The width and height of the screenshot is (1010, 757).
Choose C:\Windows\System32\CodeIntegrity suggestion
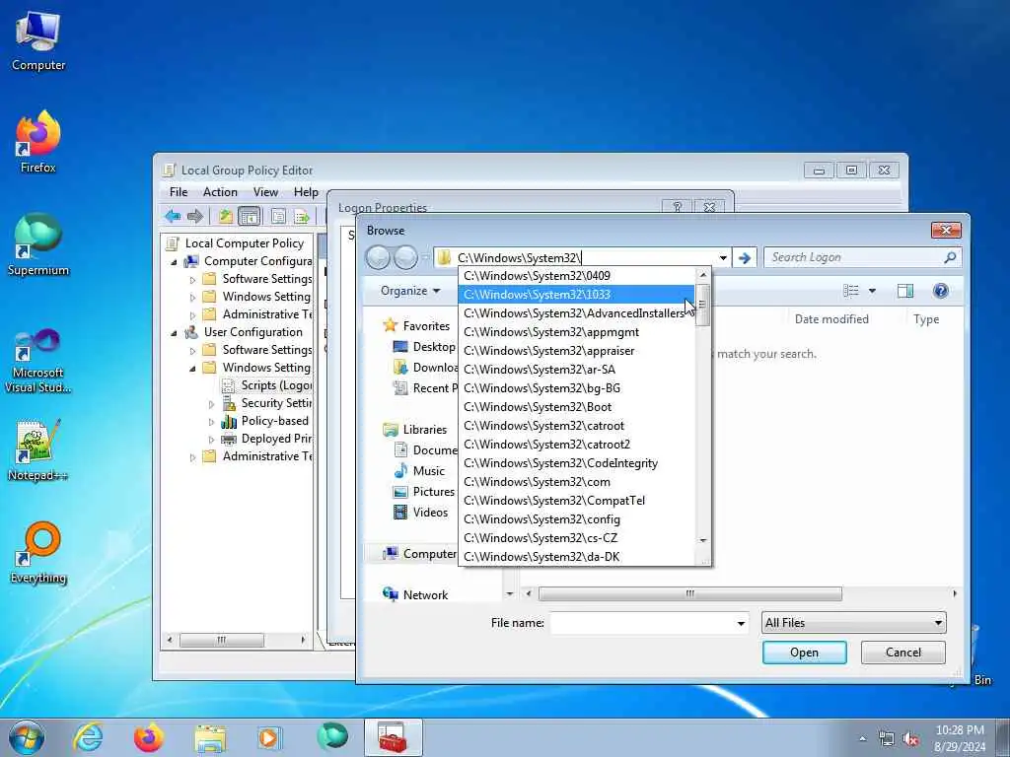point(577,463)
